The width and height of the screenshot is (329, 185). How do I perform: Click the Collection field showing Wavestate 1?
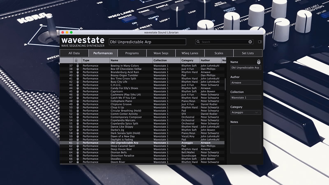246,97
